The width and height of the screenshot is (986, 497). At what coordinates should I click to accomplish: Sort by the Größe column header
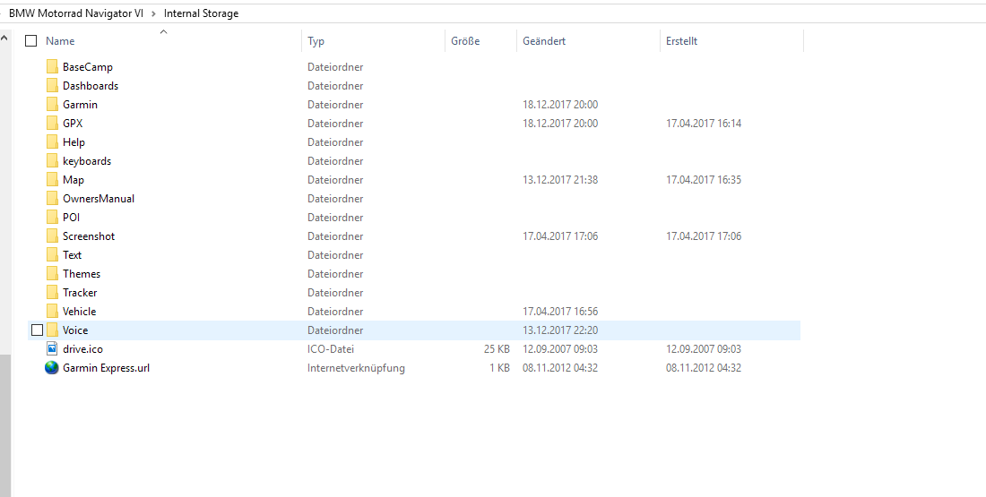coord(465,41)
